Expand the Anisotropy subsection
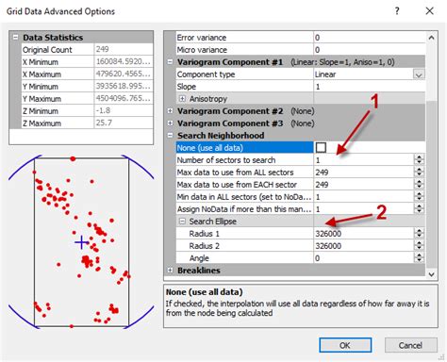 [182, 99]
